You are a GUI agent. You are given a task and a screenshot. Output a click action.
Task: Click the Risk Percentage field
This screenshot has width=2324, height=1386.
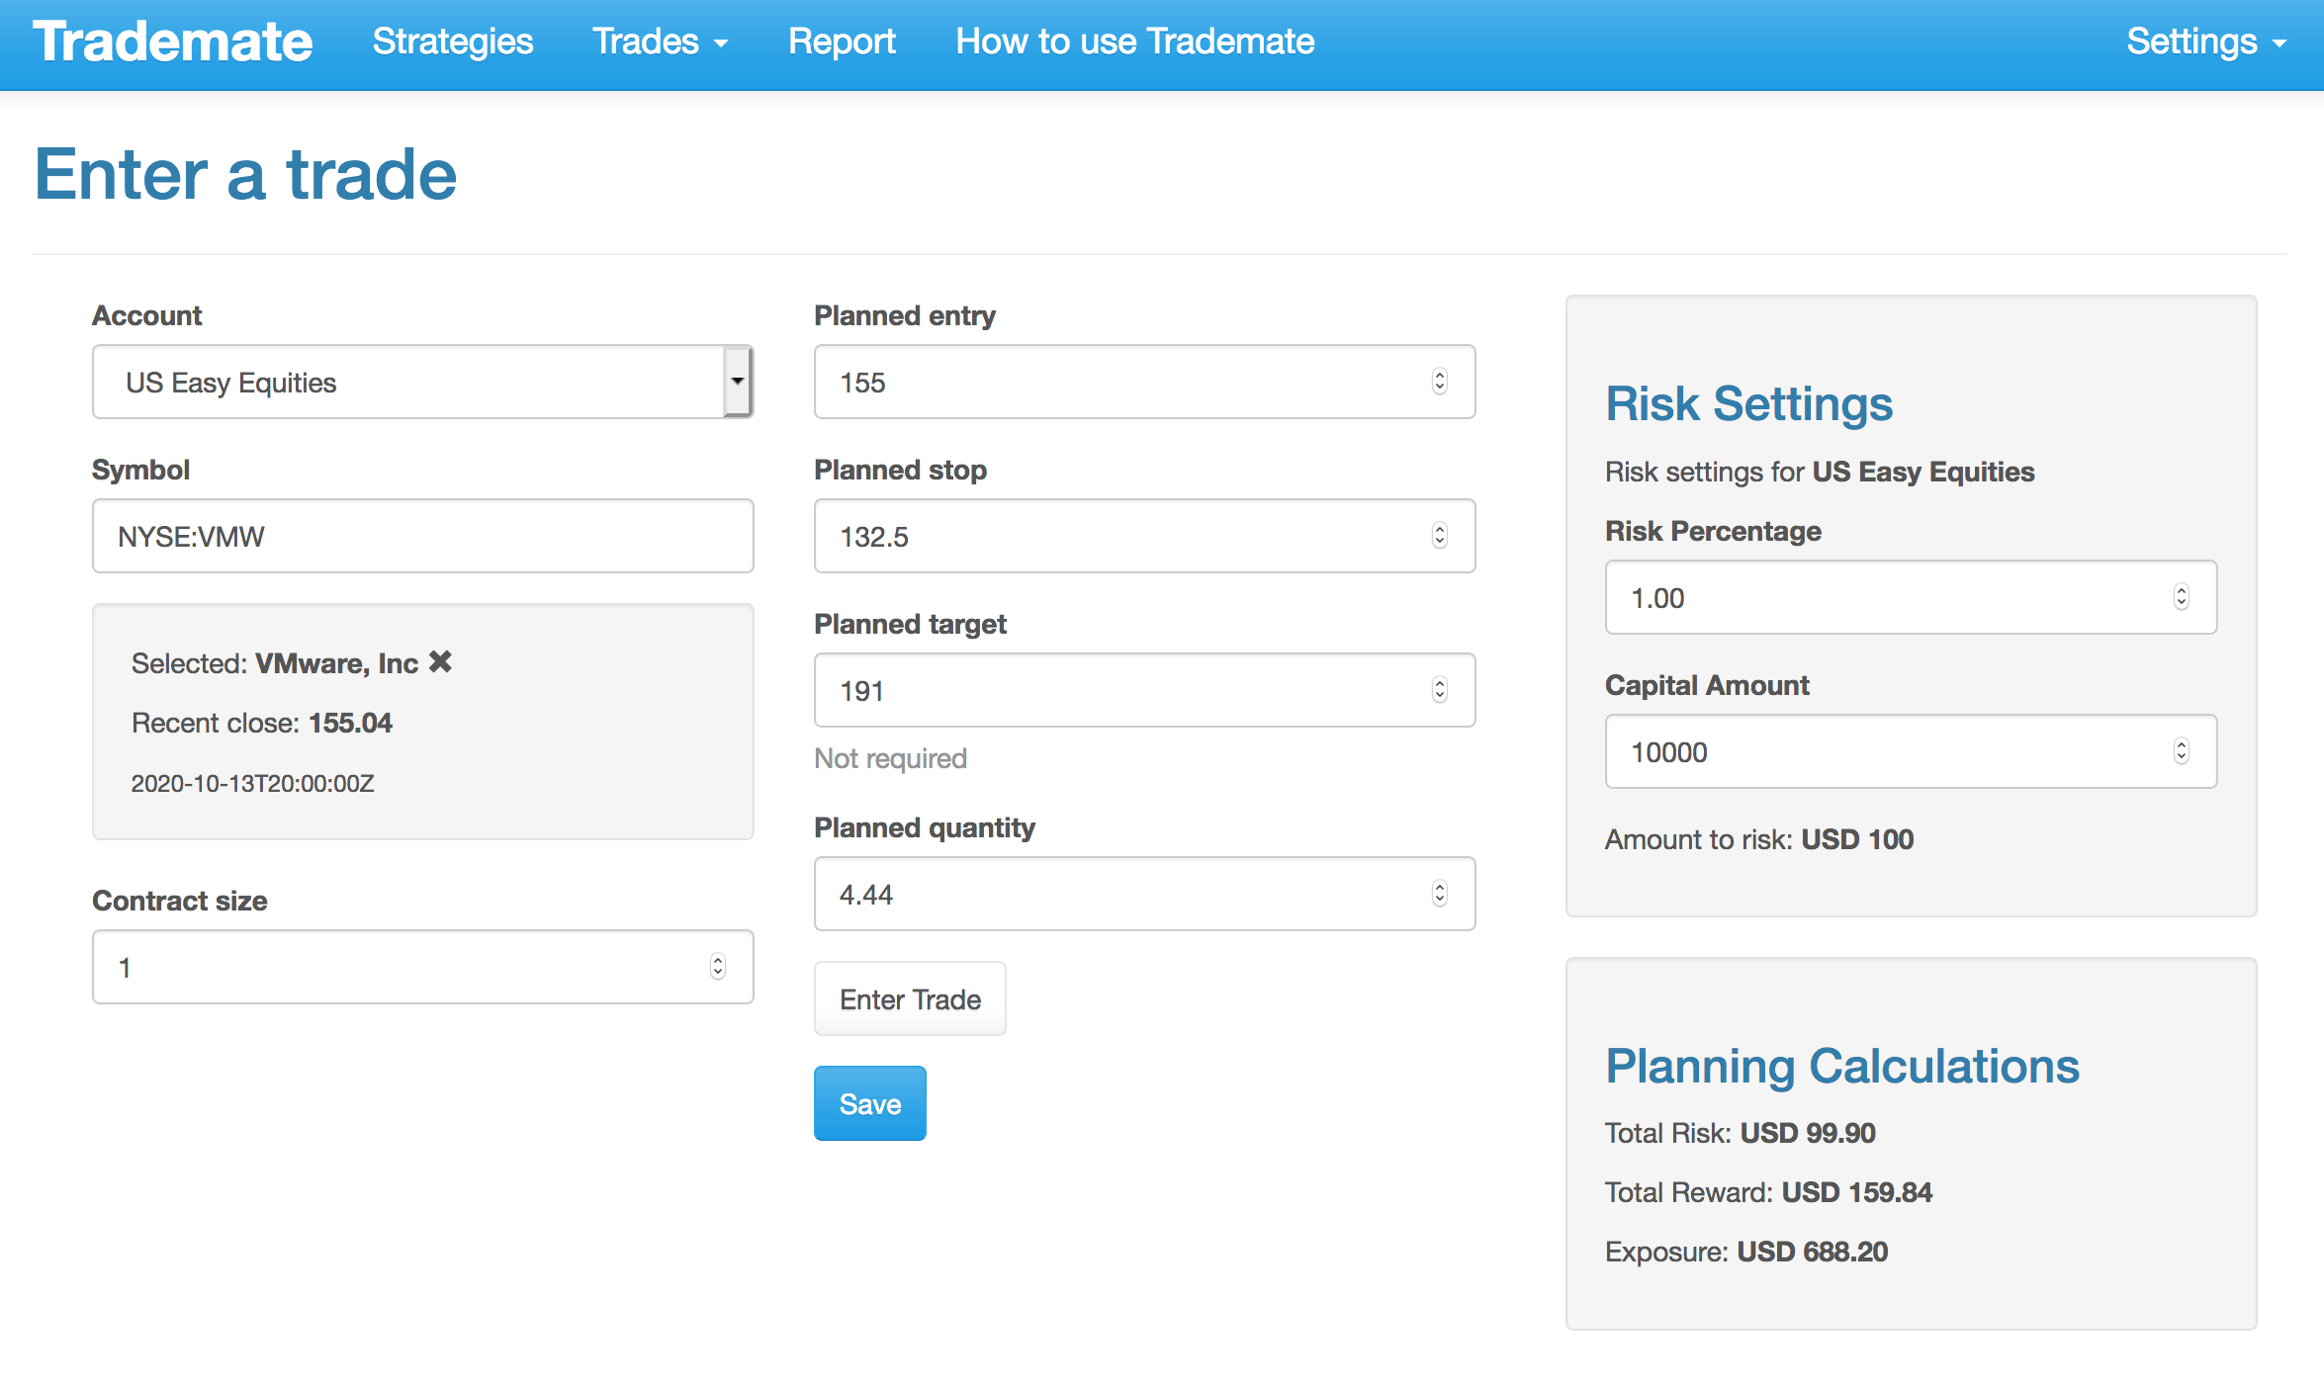tap(1912, 597)
